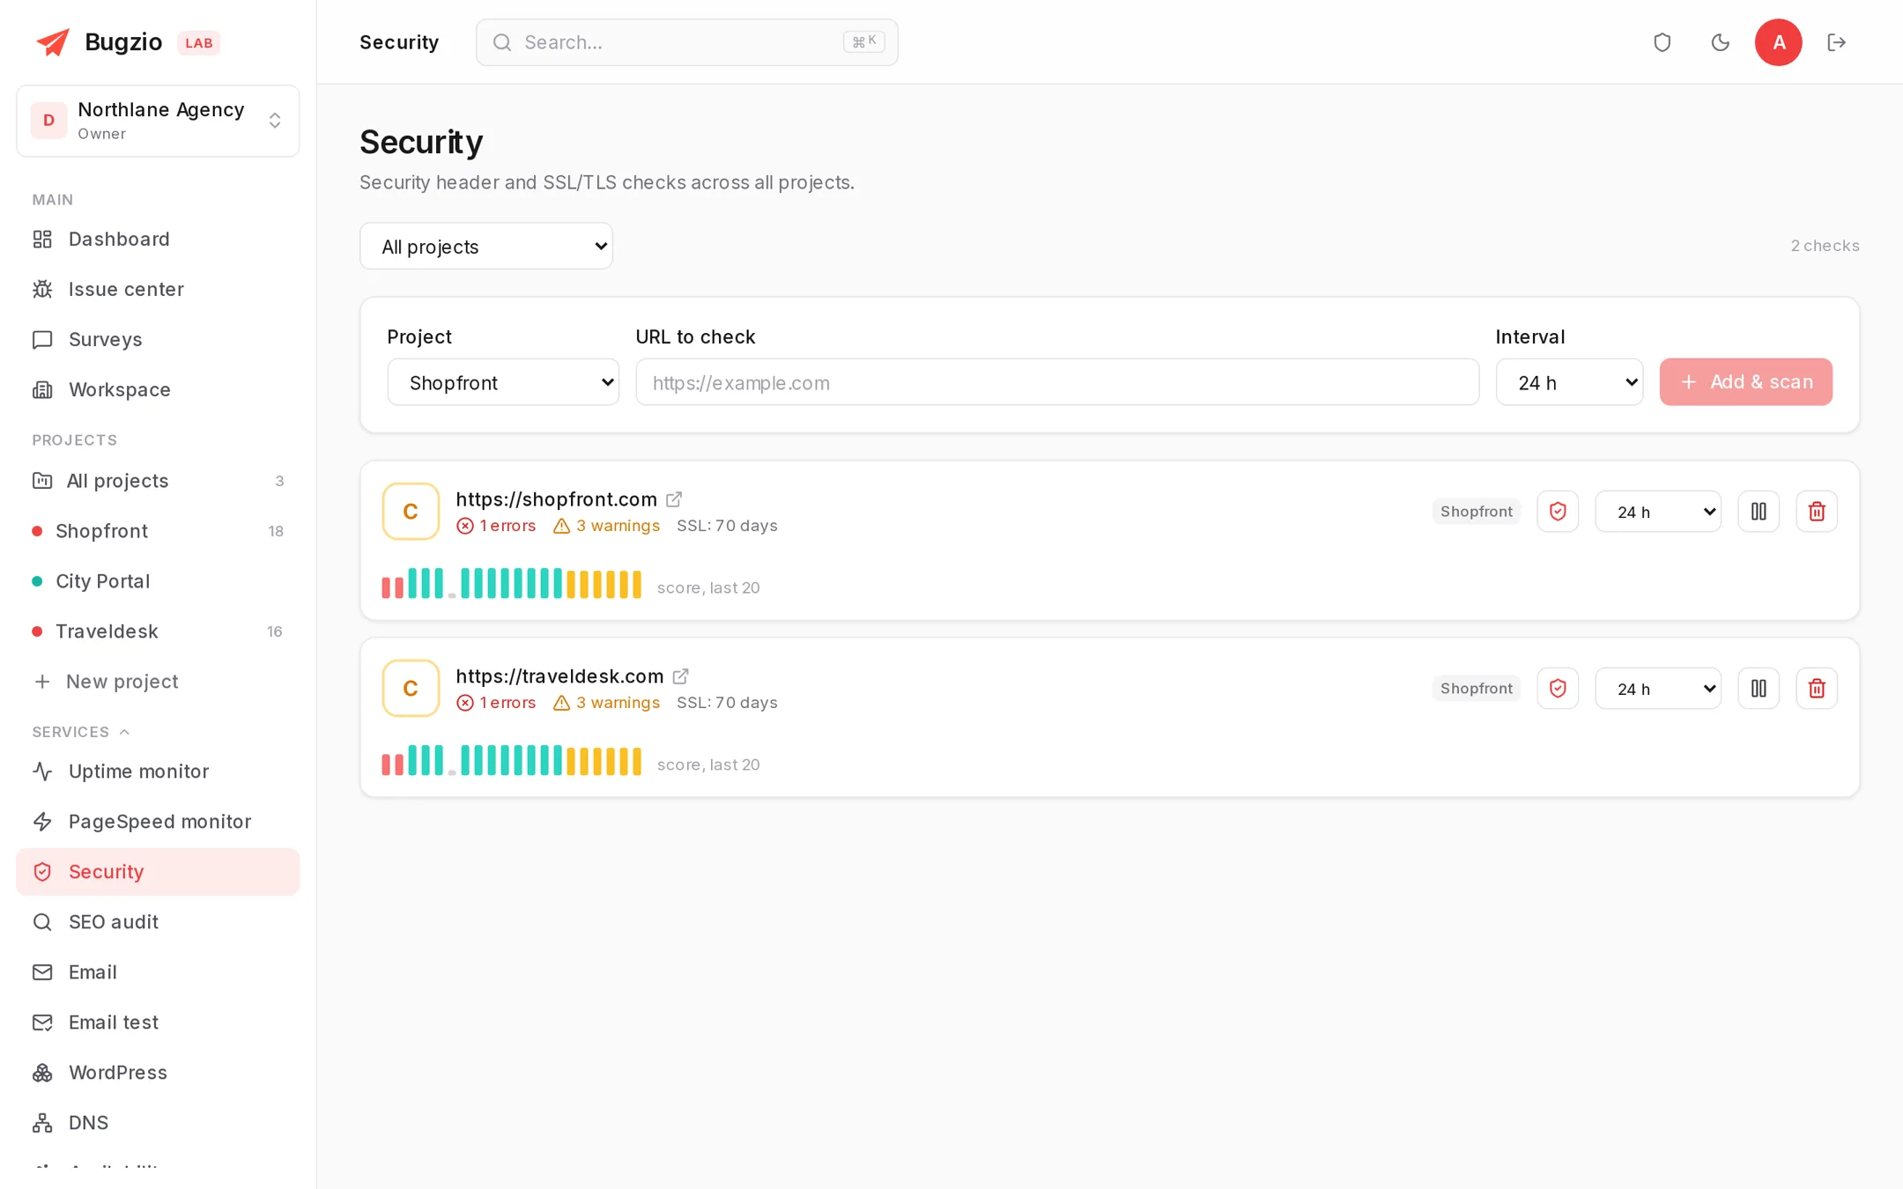The height and width of the screenshot is (1189, 1903).
Task: Open the Interval dropdown in the add form
Action: click(1569, 382)
